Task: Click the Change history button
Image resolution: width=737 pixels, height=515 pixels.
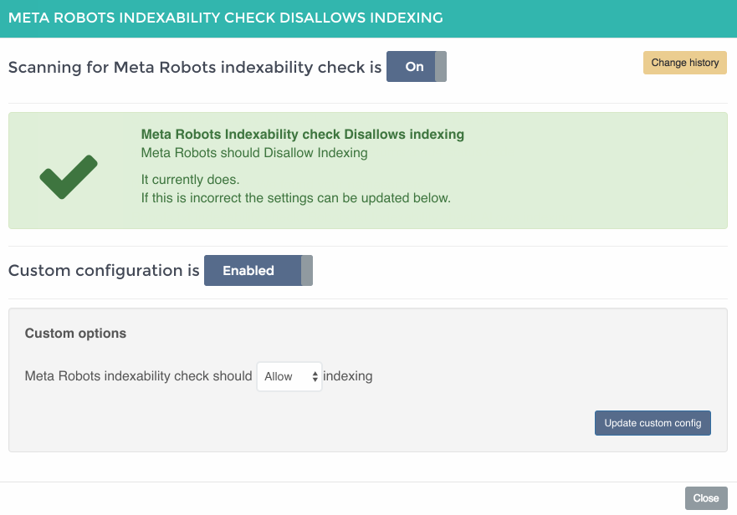Action: point(685,63)
